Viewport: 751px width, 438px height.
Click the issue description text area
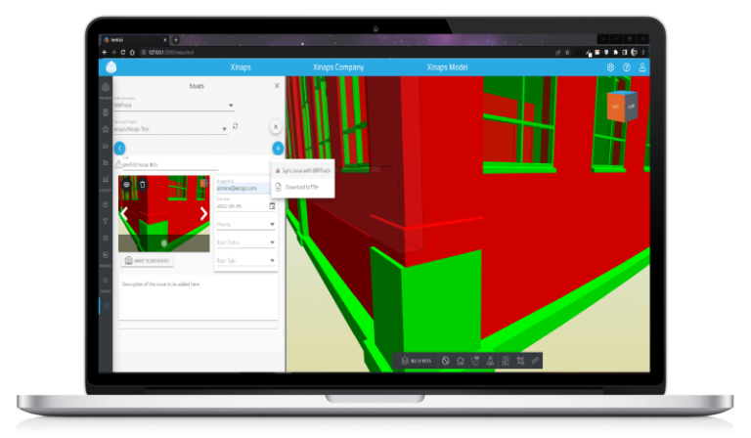tap(198, 299)
